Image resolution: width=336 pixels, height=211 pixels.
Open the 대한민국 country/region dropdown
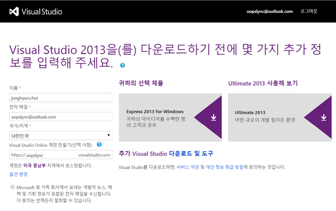tap(61, 135)
